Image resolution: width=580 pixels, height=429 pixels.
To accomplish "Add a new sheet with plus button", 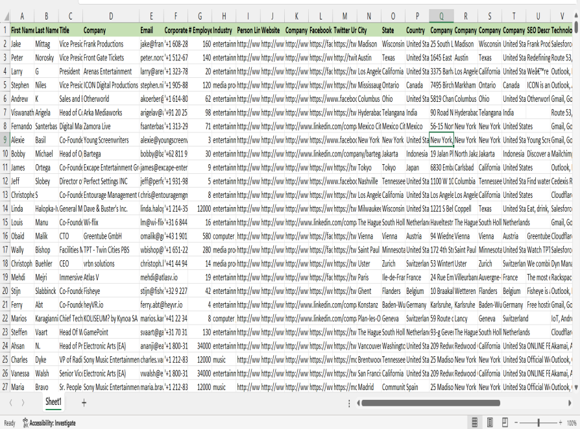I will pos(84,403).
